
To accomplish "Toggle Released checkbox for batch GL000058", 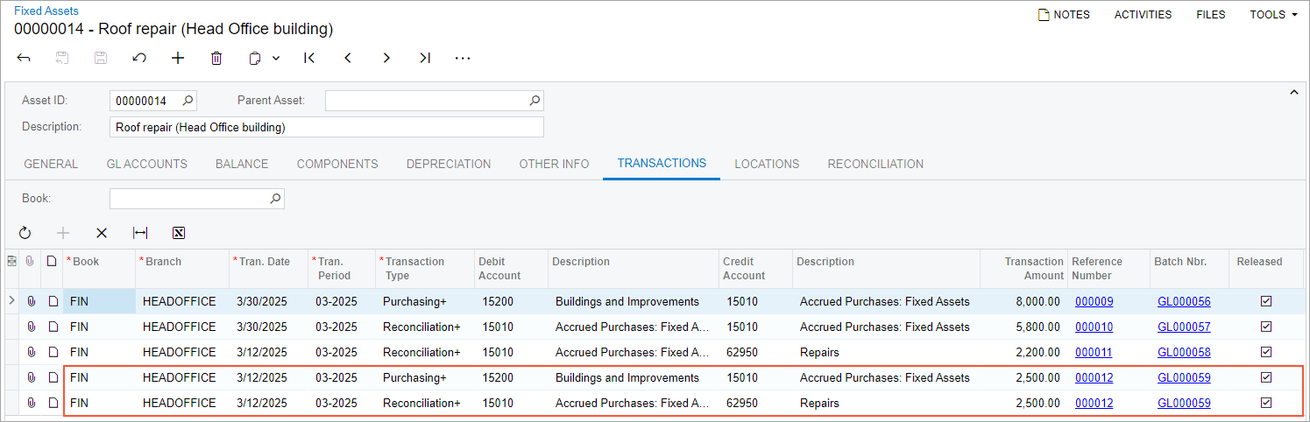I will click(1265, 352).
